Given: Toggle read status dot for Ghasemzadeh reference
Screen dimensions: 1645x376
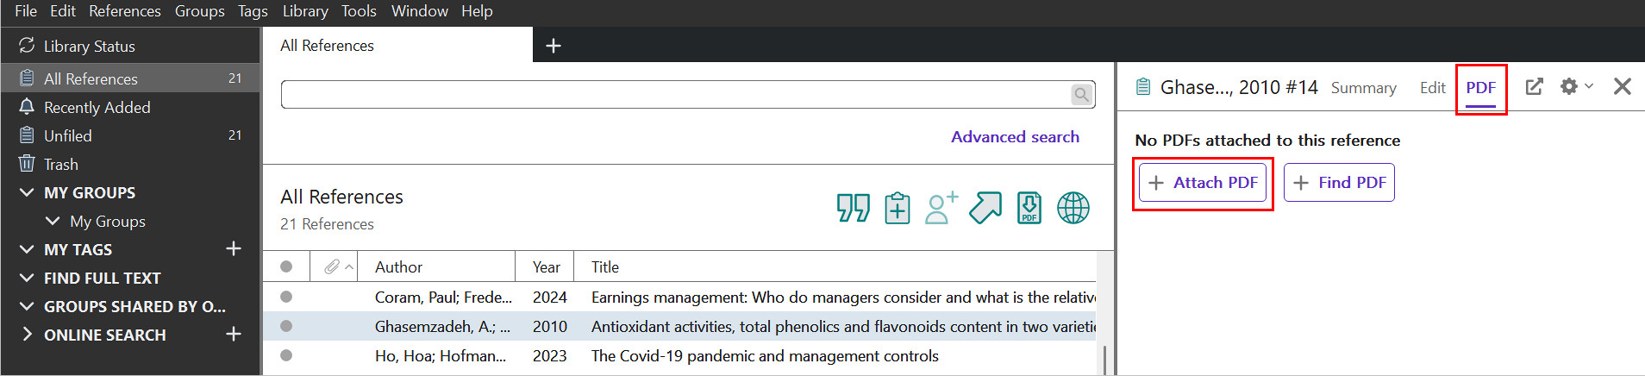Looking at the screenshot, I should point(286,326).
